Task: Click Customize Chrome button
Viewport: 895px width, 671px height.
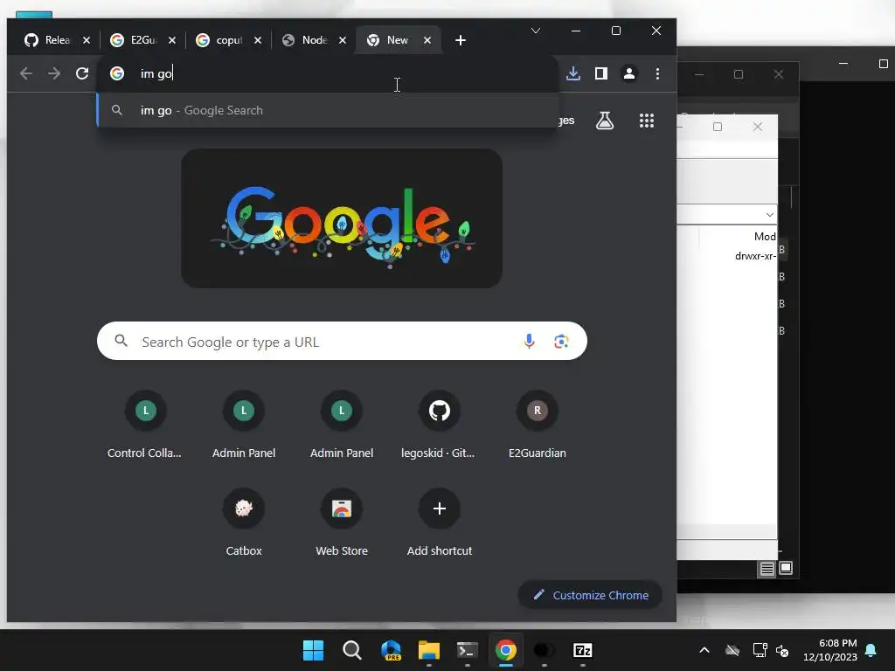Action: tap(590, 595)
